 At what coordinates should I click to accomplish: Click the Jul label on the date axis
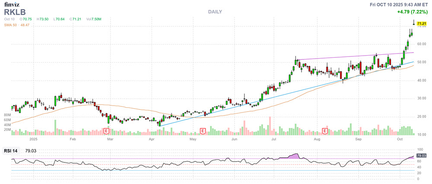[274, 140]
